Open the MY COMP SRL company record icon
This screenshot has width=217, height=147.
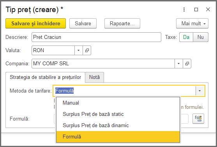187,63
